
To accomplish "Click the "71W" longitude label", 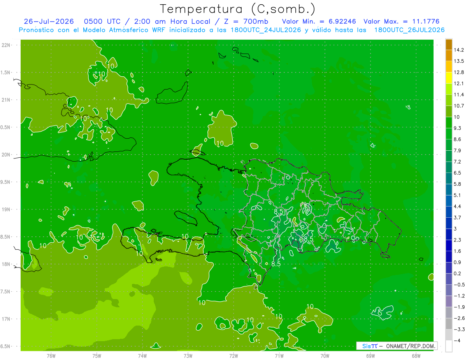I will 279,356.
